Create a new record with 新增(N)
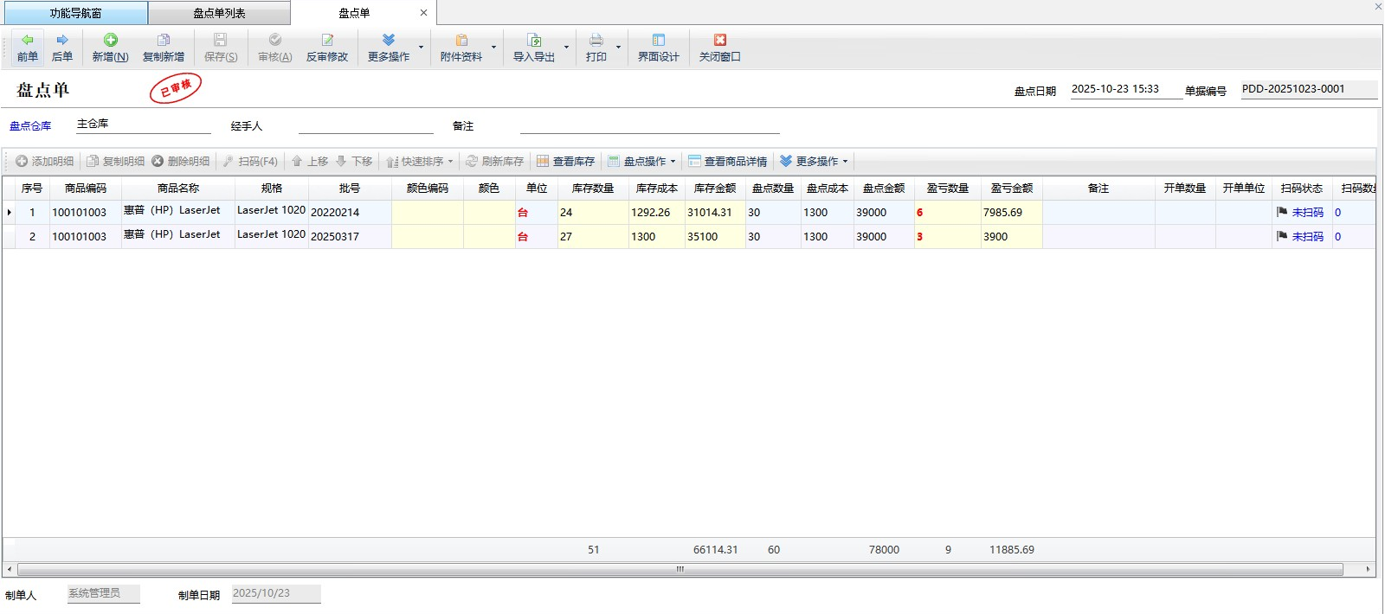1385x614 pixels. pos(110,48)
